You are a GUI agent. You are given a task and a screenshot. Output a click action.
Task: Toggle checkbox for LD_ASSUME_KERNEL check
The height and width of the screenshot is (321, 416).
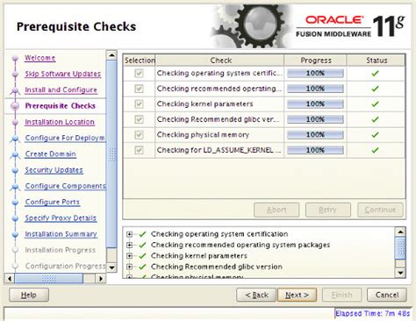139,150
